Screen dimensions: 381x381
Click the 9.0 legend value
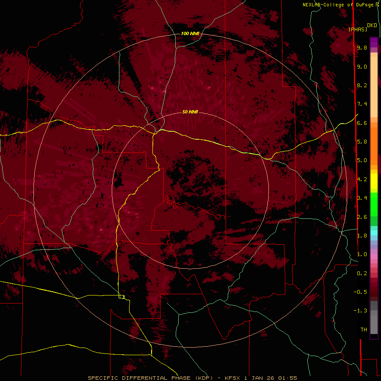(x=362, y=66)
